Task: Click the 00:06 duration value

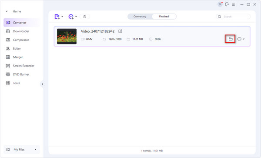Action: [158, 39]
